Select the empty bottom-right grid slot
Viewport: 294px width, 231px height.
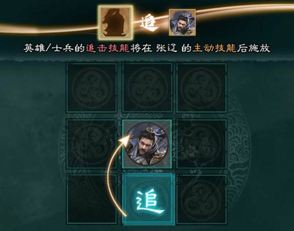(x=202, y=199)
